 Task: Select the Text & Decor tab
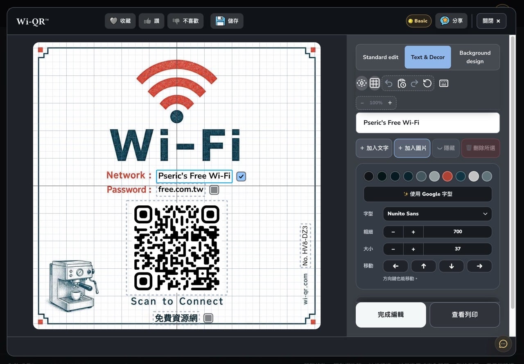[x=428, y=57]
